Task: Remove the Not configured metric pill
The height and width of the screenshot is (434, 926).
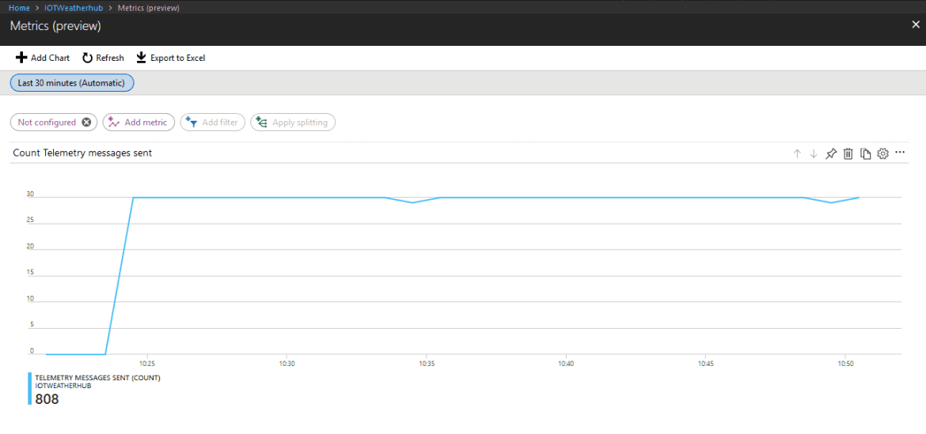Action: (x=86, y=122)
